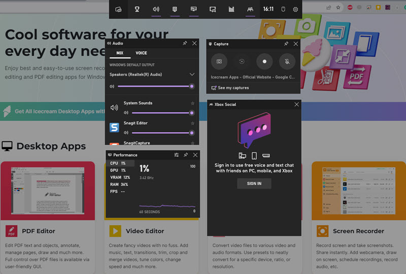Toggle the Xbox Social widget in top bar
Screen dimensions: 406x274
(x=250, y=9)
